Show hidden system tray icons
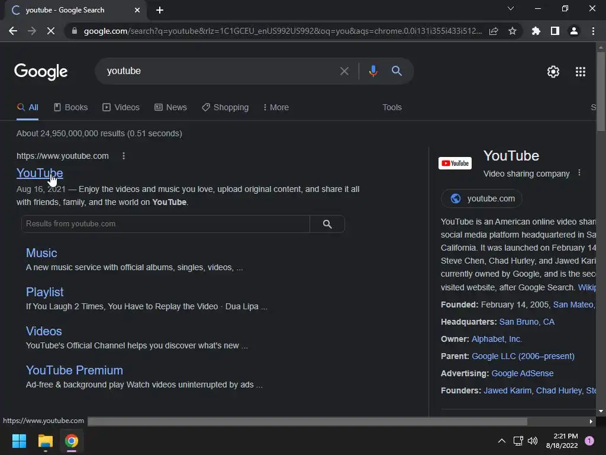606x455 pixels. [x=502, y=441]
